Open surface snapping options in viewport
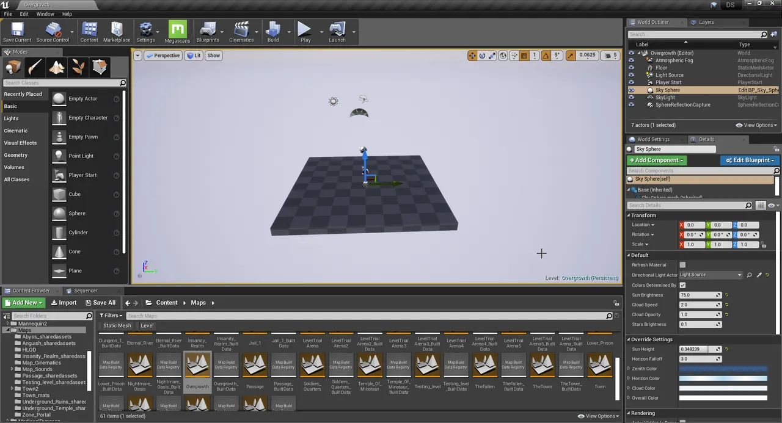Image resolution: width=782 pixels, height=423 pixels. pyautogui.click(x=514, y=56)
